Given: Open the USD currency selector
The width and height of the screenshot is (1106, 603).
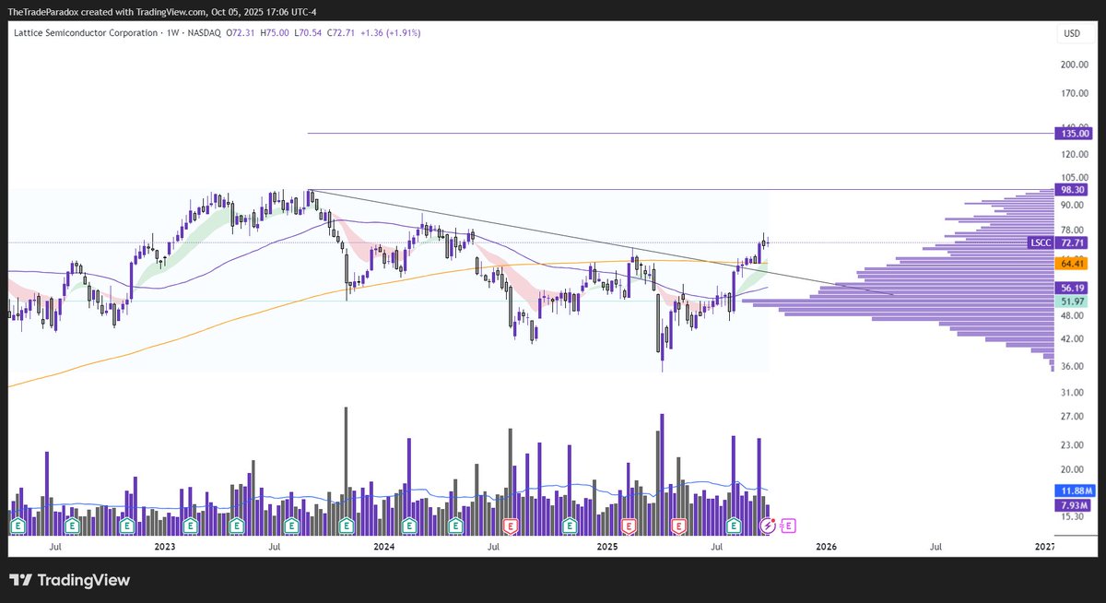Looking at the screenshot, I should (x=1072, y=33).
